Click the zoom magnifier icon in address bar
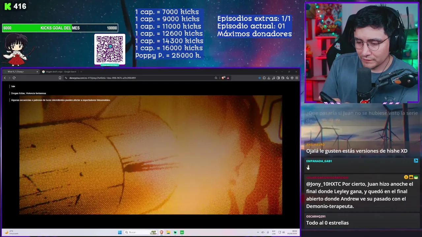 click(216, 78)
